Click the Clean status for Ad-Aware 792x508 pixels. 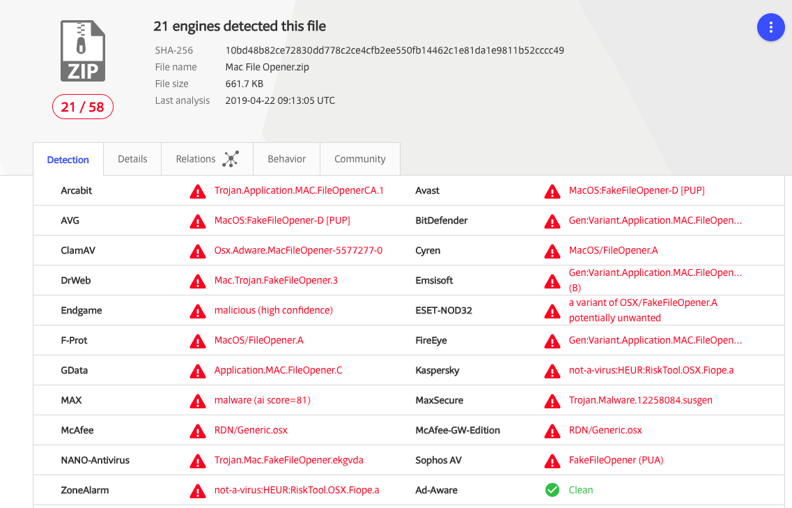tap(581, 490)
